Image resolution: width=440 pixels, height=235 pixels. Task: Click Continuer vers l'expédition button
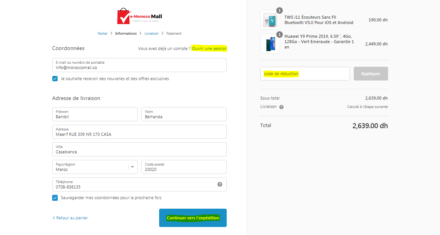(x=193, y=218)
